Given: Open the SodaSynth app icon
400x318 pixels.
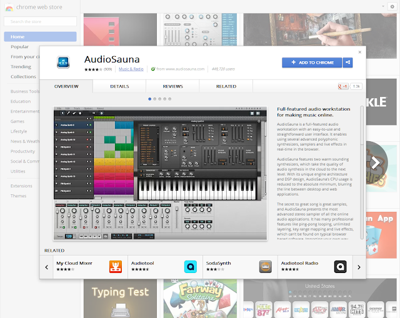Looking at the screenshot, I should (265, 267).
